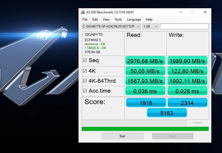Open the Language menu
The width and height of the screenshot is (222, 153).
click(134, 19)
